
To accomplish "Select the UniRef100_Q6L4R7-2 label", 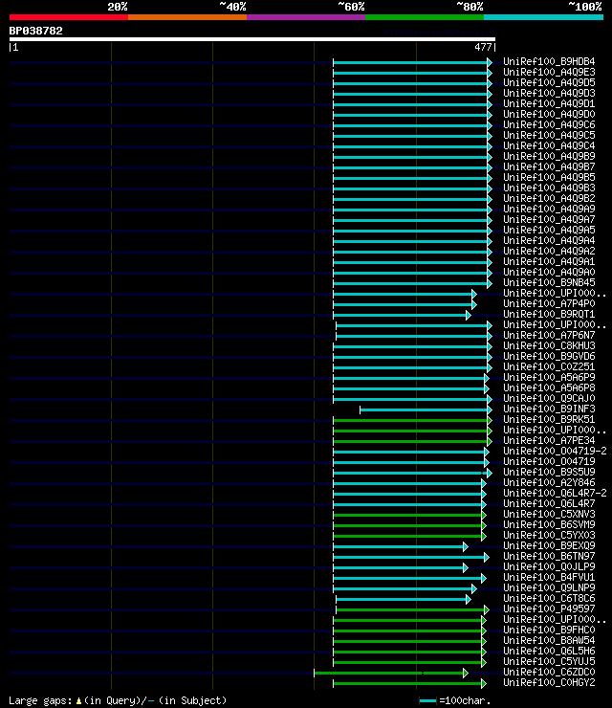I will 556,494.
